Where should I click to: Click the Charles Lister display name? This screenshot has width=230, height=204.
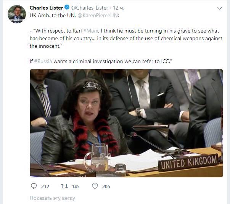coord(47,8)
